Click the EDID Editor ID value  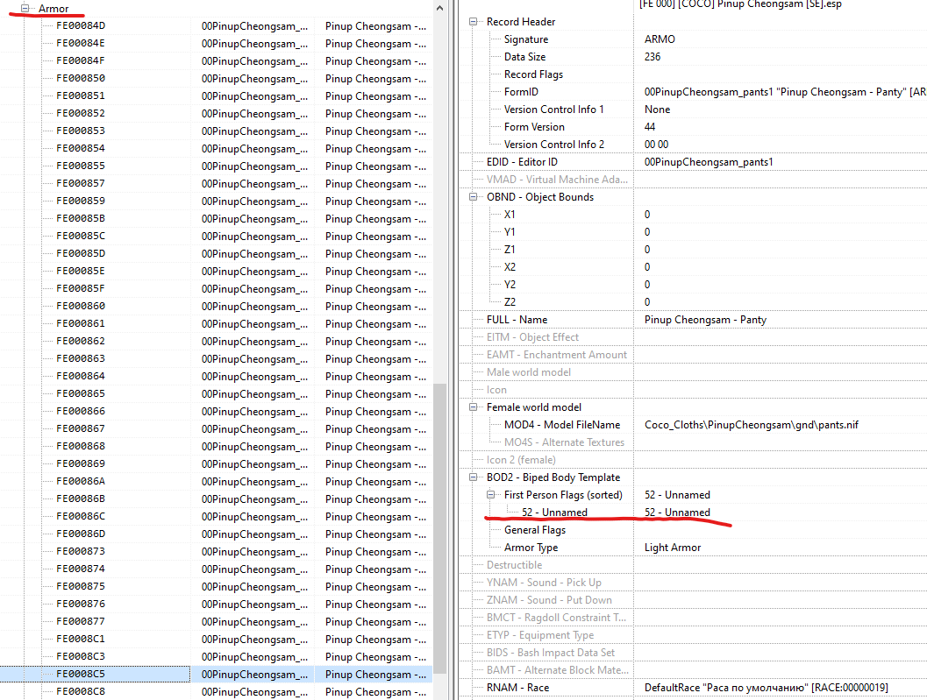709,162
